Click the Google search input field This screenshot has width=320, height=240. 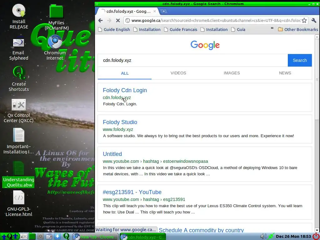[192, 60]
